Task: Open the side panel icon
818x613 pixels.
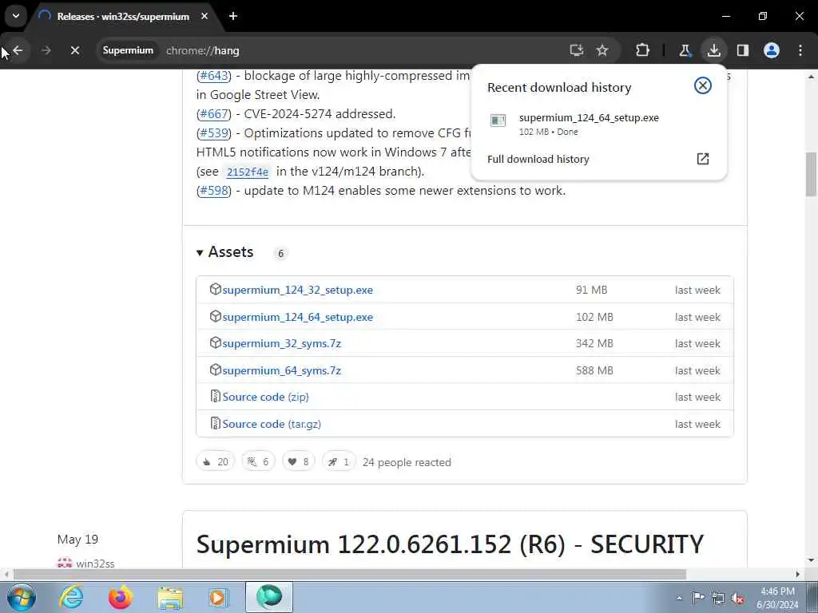Action: [x=743, y=50]
